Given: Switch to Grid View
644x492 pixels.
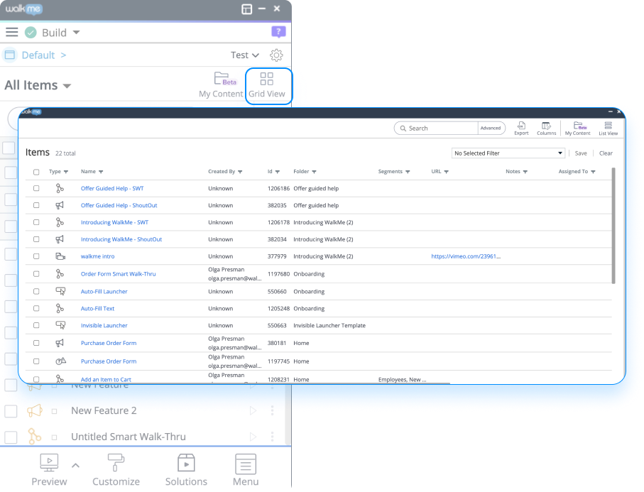Looking at the screenshot, I should pyautogui.click(x=267, y=86).
